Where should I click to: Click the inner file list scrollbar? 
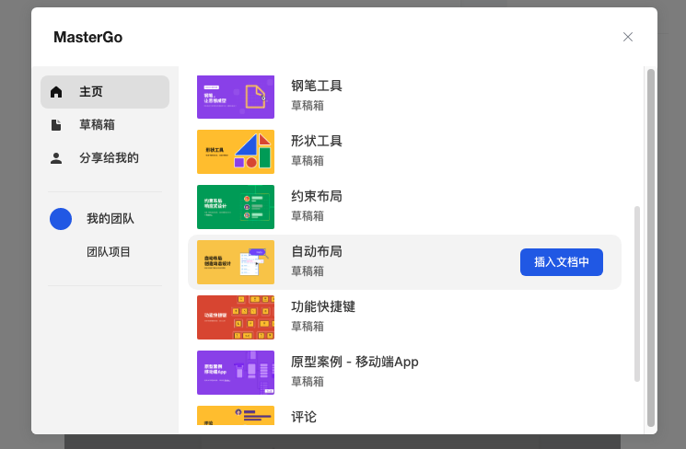(x=637, y=294)
